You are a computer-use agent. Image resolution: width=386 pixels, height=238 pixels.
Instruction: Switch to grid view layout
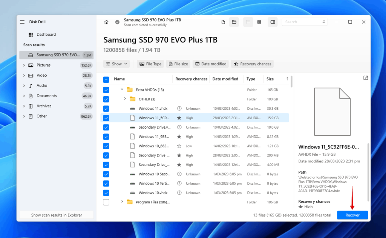pos(259,22)
